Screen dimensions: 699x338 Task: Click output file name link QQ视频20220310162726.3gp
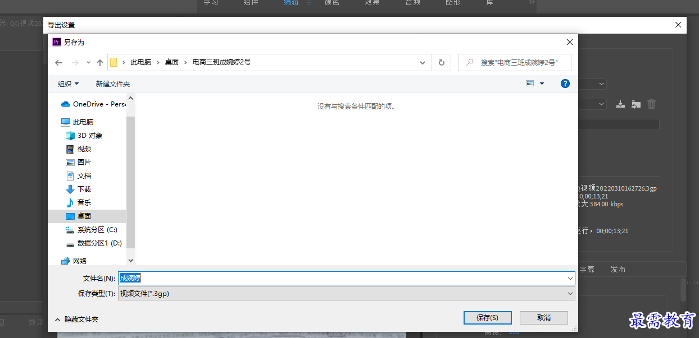pos(617,188)
